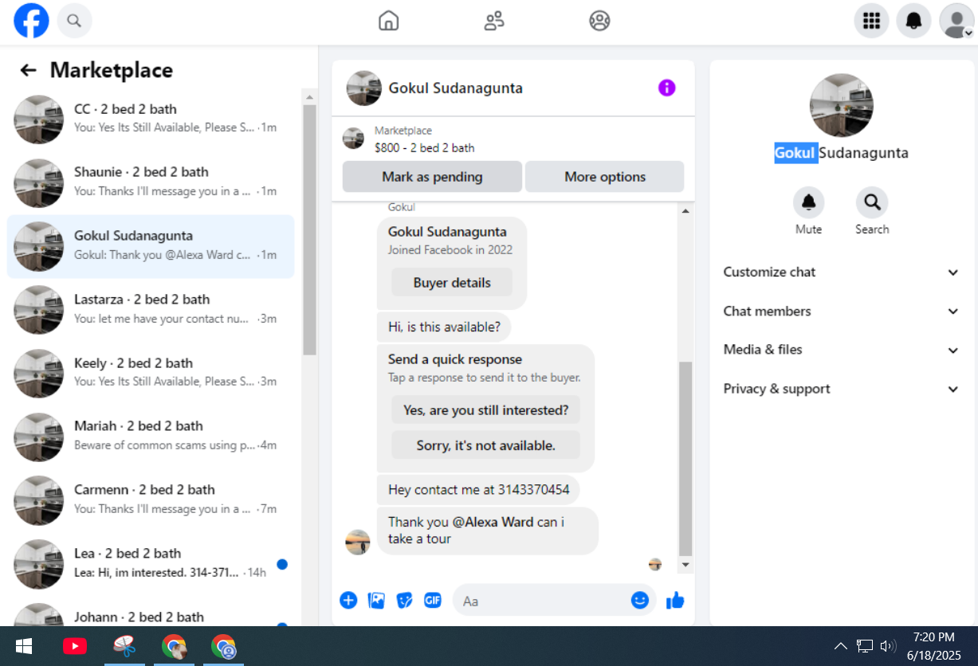Open the Carmenn 2 bed 2 bath conversation
The image size is (978, 666).
click(x=151, y=500)
